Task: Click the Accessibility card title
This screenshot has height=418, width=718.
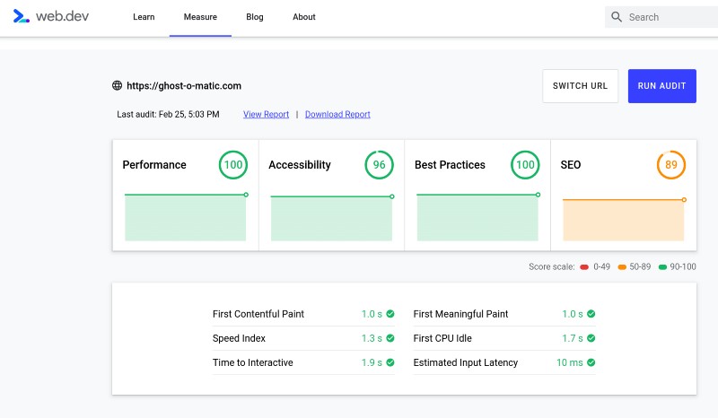Action: 300,165
